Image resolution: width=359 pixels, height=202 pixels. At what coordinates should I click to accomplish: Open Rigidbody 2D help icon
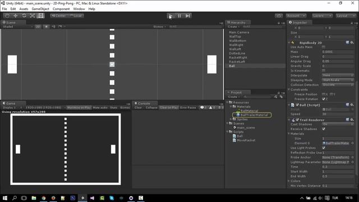[x=347, y=43]
